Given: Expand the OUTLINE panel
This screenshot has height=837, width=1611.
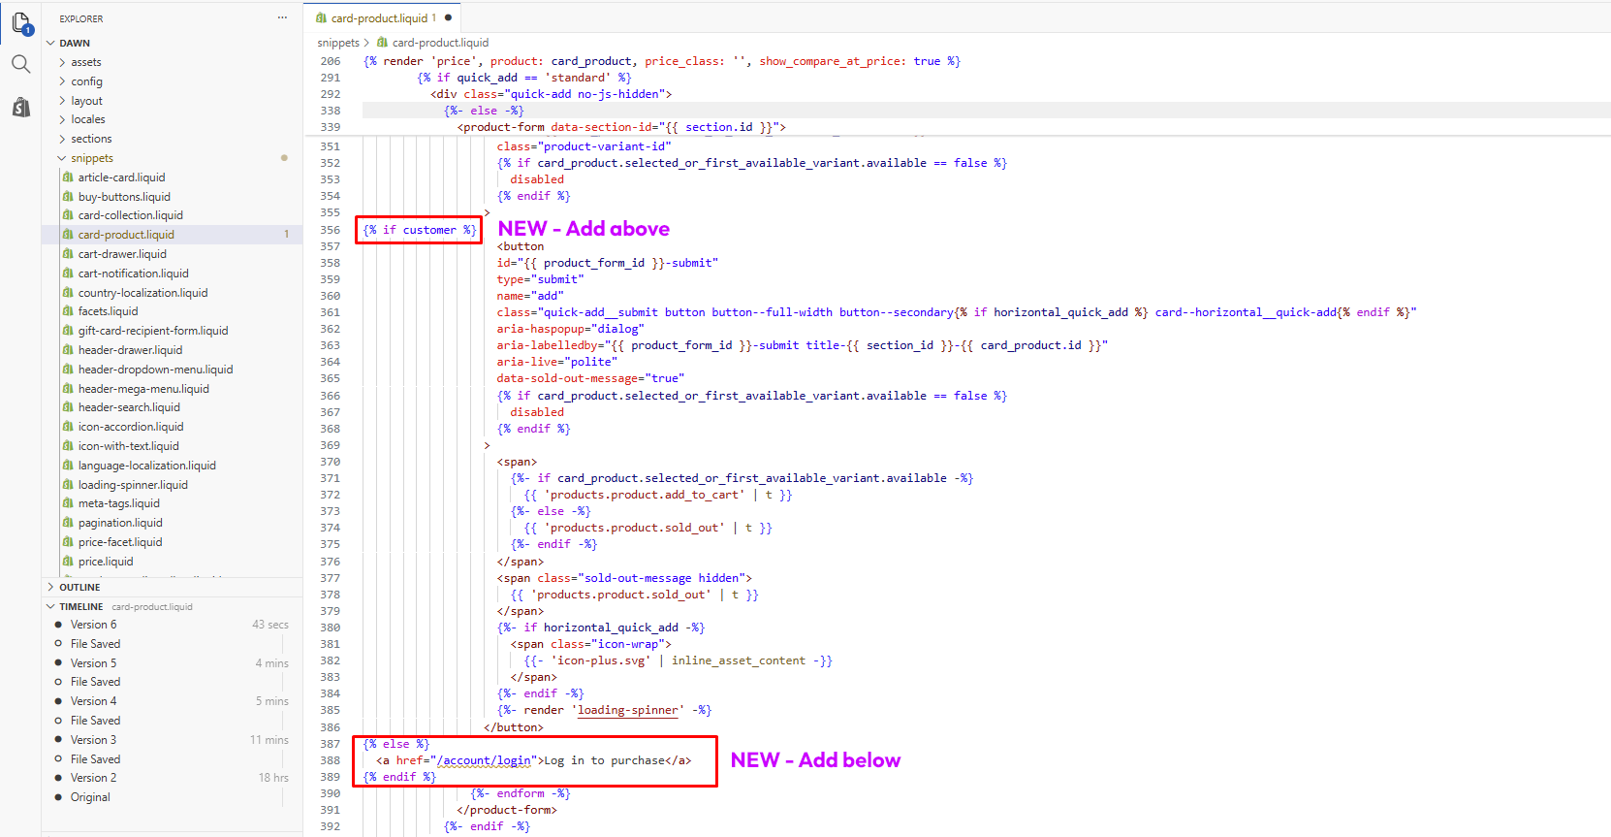Looking at the screenshot, I should tap(50, 587).
